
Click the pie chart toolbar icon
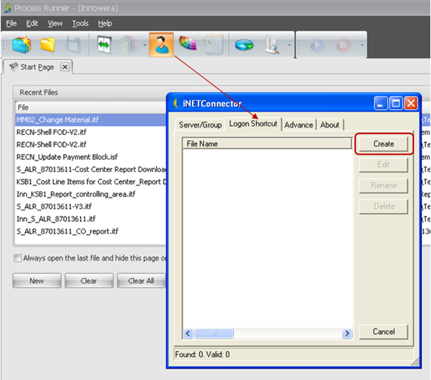tap(245, 45)
